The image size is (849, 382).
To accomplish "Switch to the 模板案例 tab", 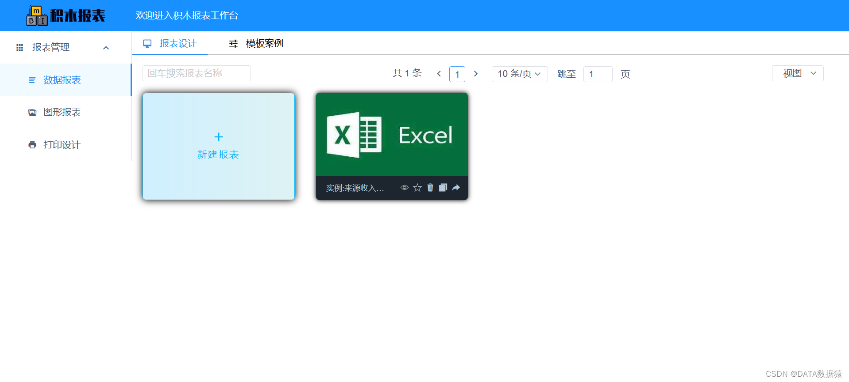I will click(256, 43).
